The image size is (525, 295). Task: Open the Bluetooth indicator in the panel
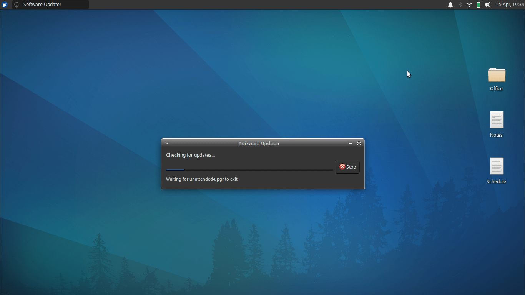pos(460,5)
